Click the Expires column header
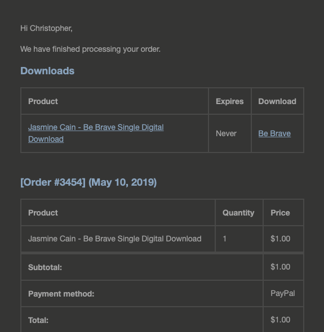This screenshot has height=332, width=324. (x=230, y=101)
